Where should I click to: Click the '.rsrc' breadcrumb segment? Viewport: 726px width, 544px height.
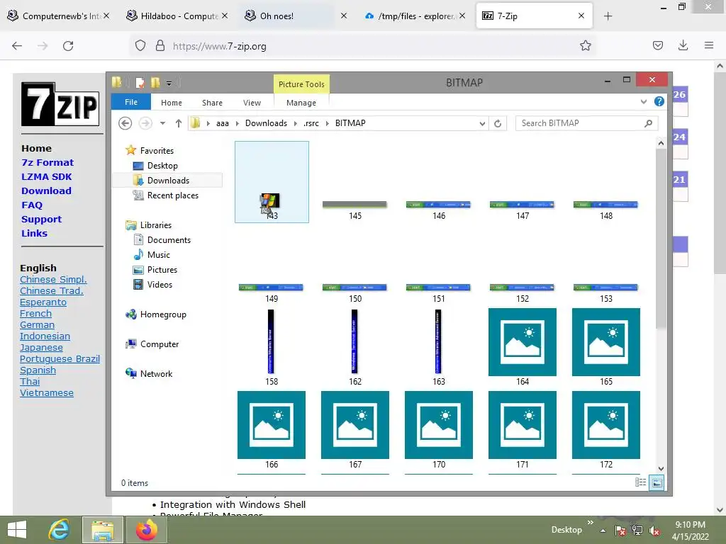311,123
